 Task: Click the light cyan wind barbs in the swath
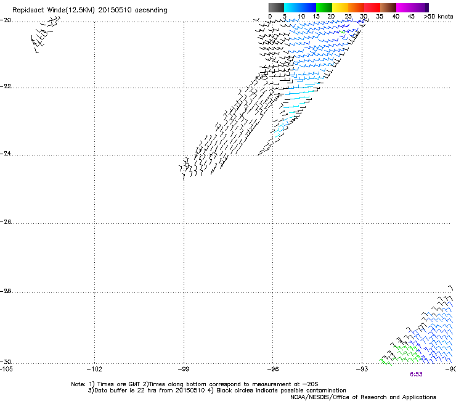pos(296,110)
